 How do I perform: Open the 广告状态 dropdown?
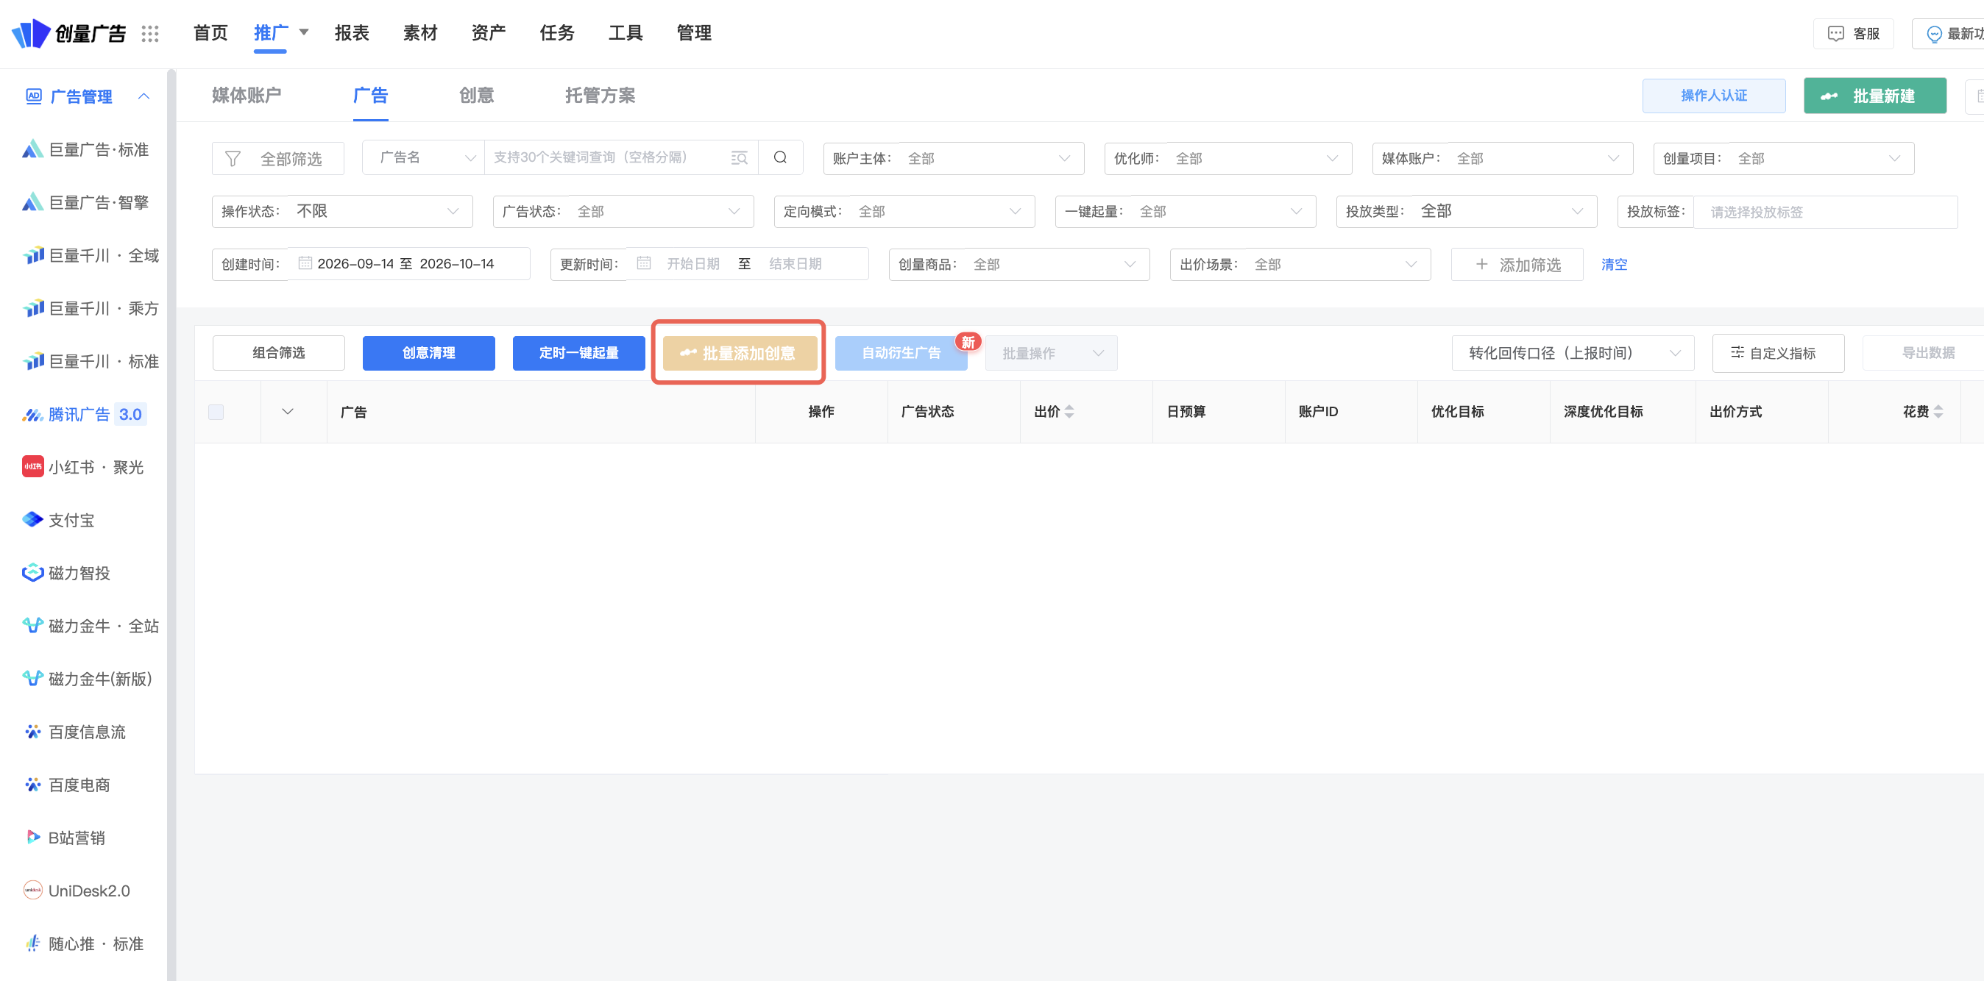click(x=623, y=212)
